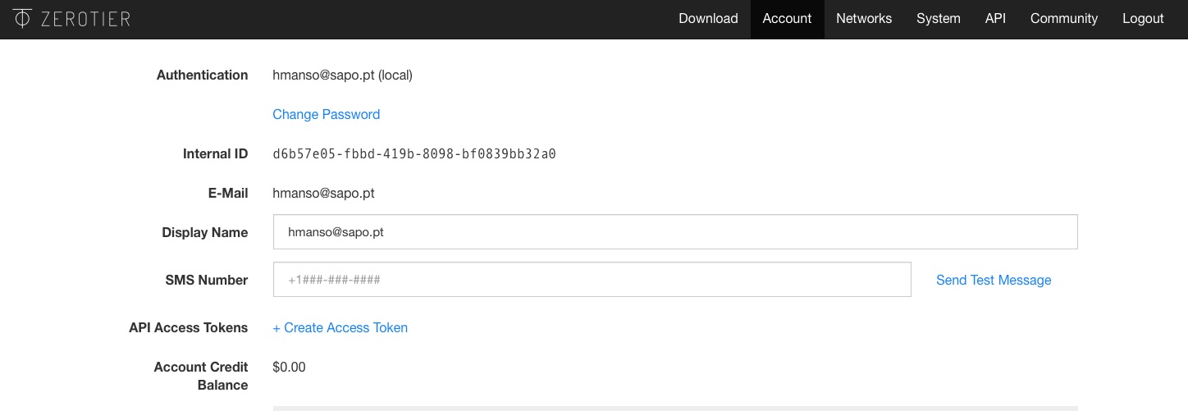Go to Networks in the top navigation
The height and width of the screenshot is (411, 1188).
point(864,19)
